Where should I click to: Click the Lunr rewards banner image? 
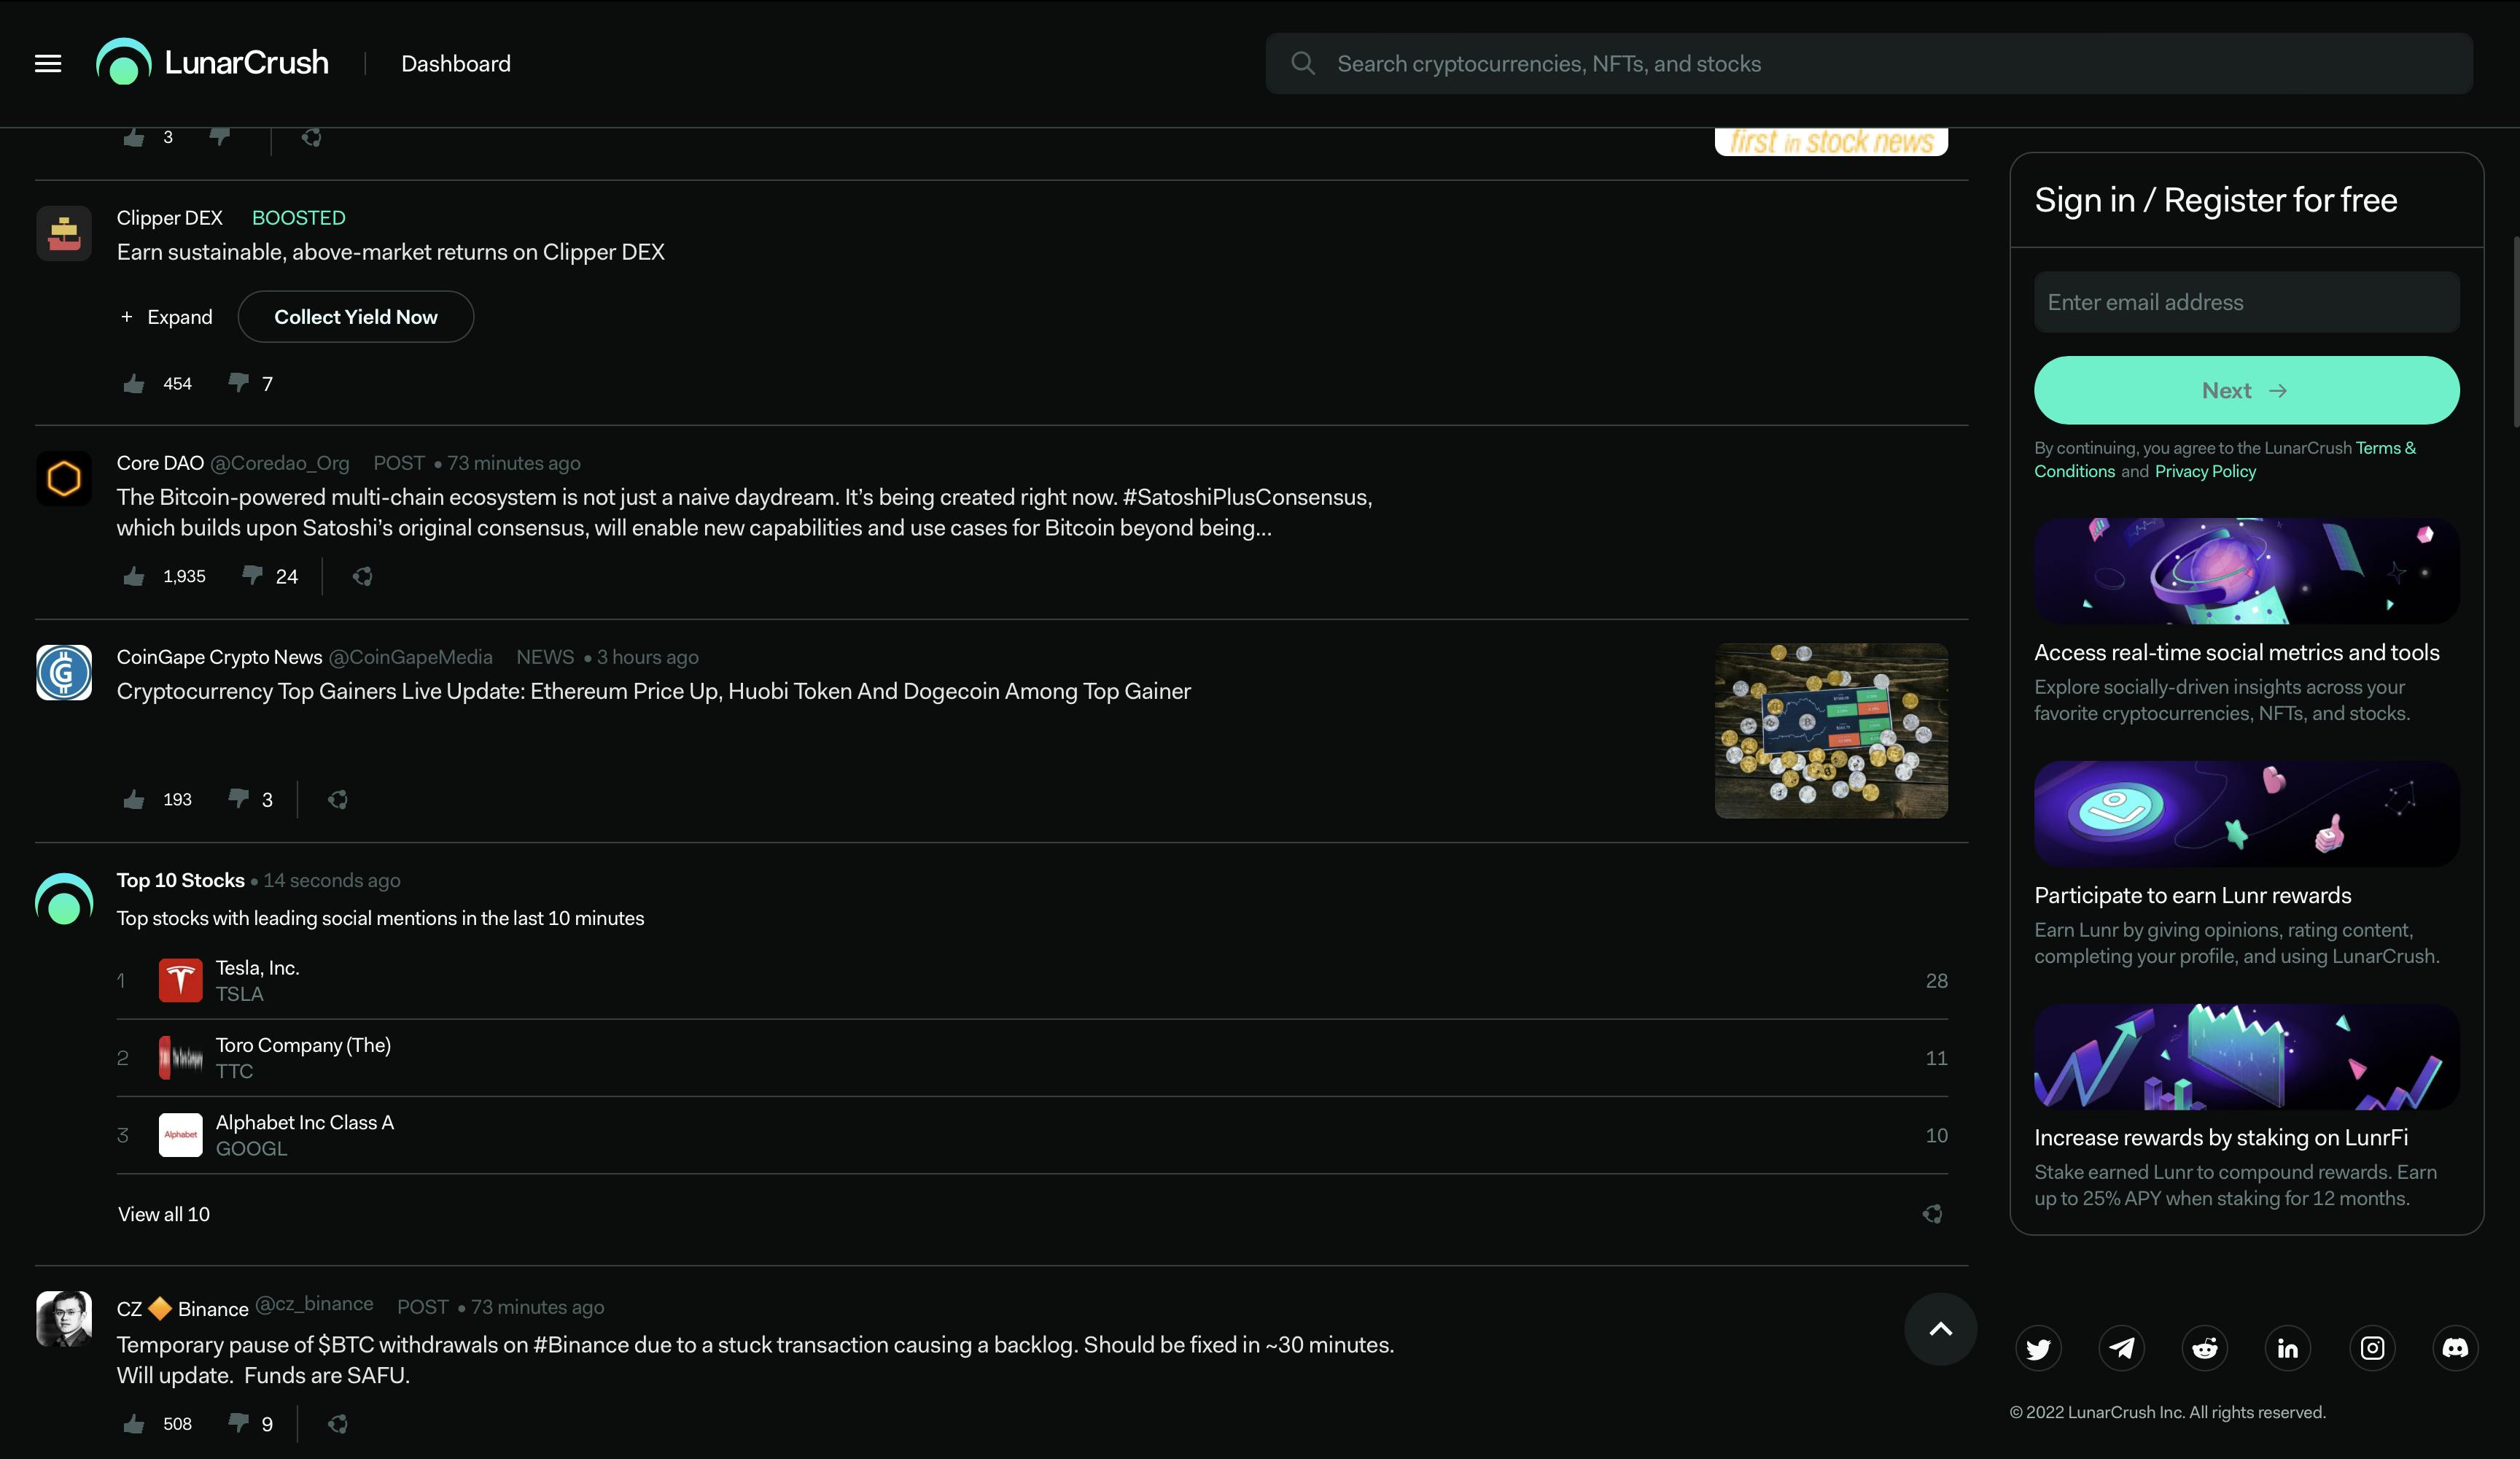point(2246,813)
